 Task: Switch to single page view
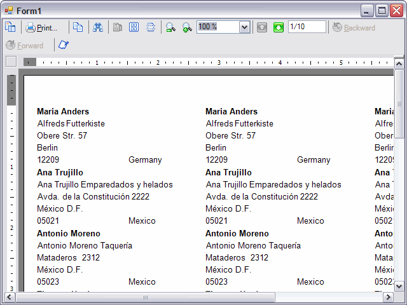tap(118, 27)
